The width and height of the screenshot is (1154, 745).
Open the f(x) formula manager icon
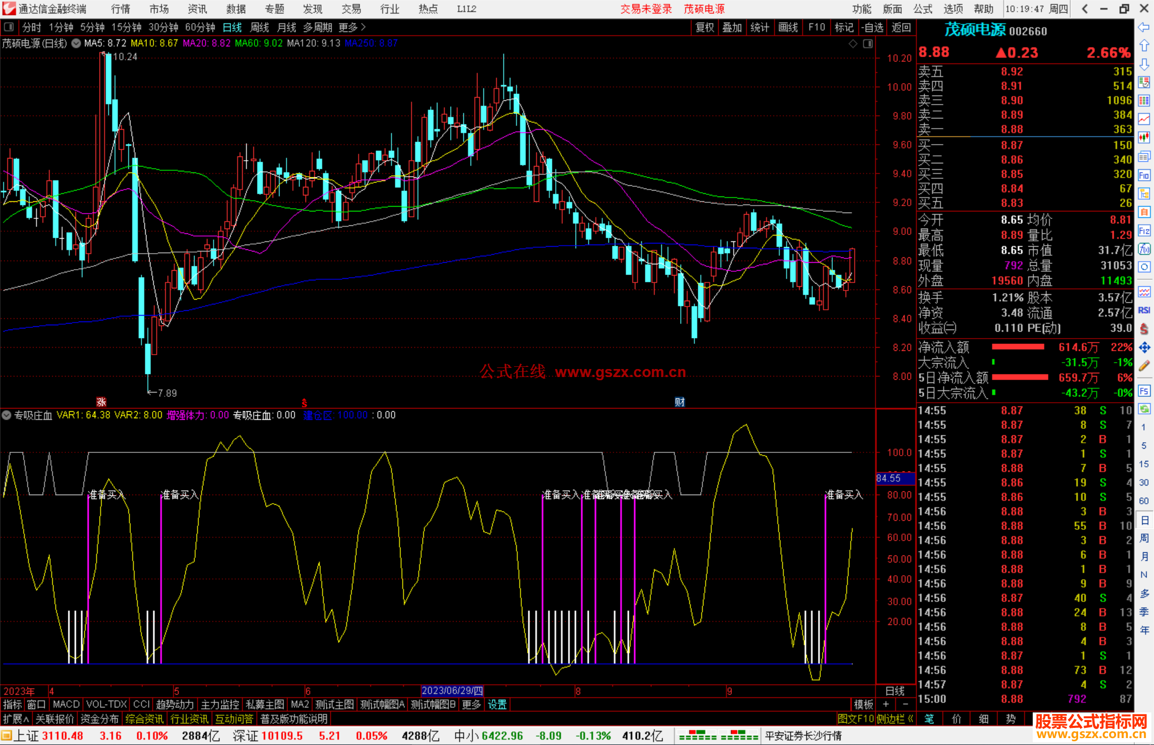tap(1144, 249)
